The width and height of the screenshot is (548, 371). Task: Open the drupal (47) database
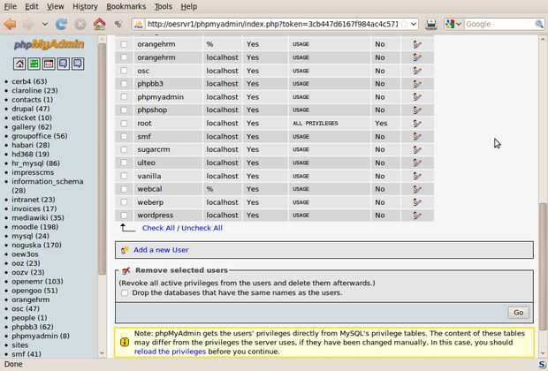31,109
